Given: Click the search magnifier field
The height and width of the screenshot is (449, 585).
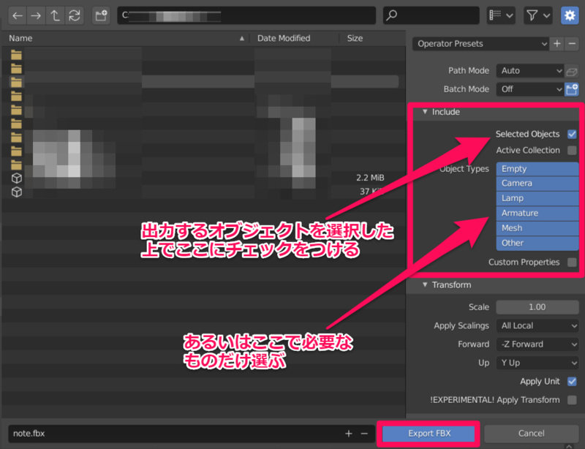Looking at the screenshot, I should 431,15.
